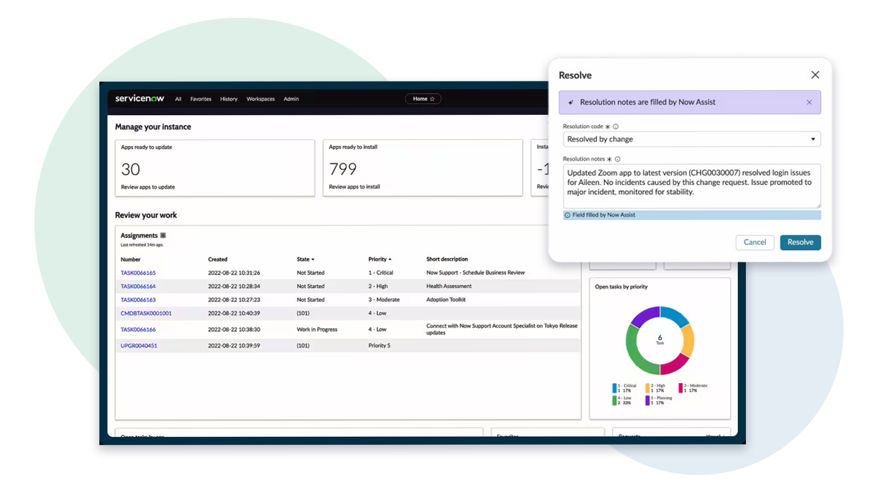Open the info tooltip next to Resolution notes
The height and width of the screenshot is (499, 888).
coord(617,159)
